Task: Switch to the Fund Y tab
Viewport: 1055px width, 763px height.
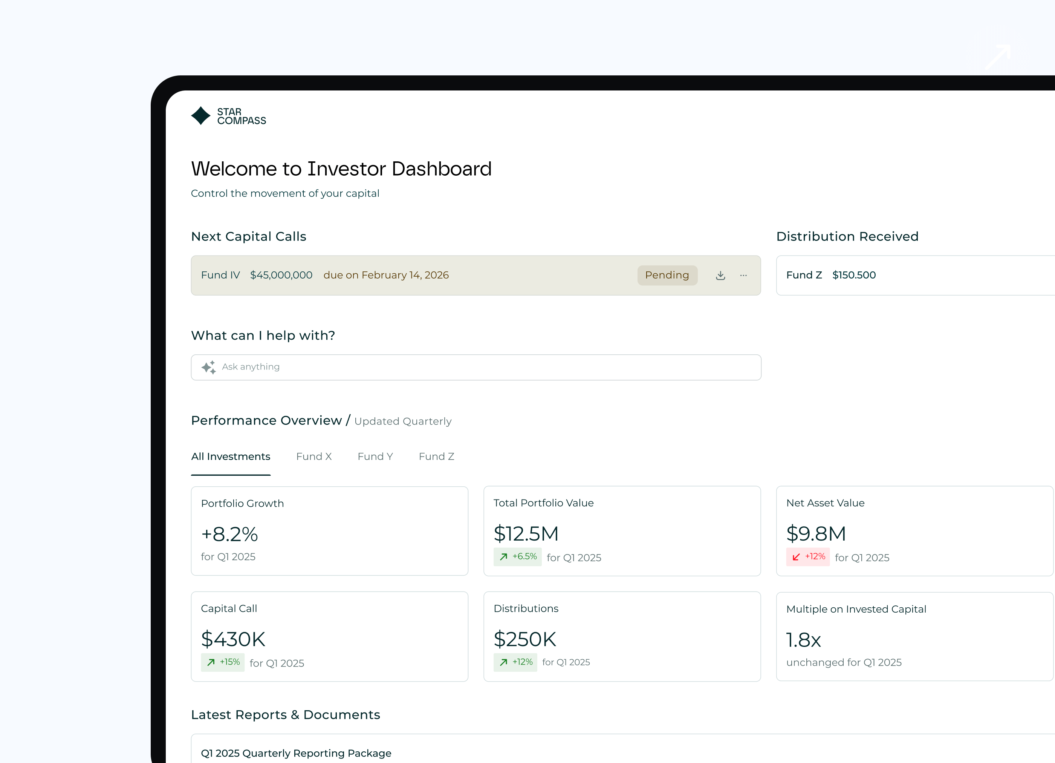Action: [375, 456]
